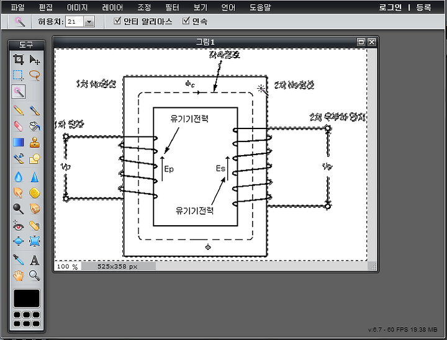Select the Blur water drop tool
Image resolution: width=447 pixels, height=340 pixels.
coord(18,177)
